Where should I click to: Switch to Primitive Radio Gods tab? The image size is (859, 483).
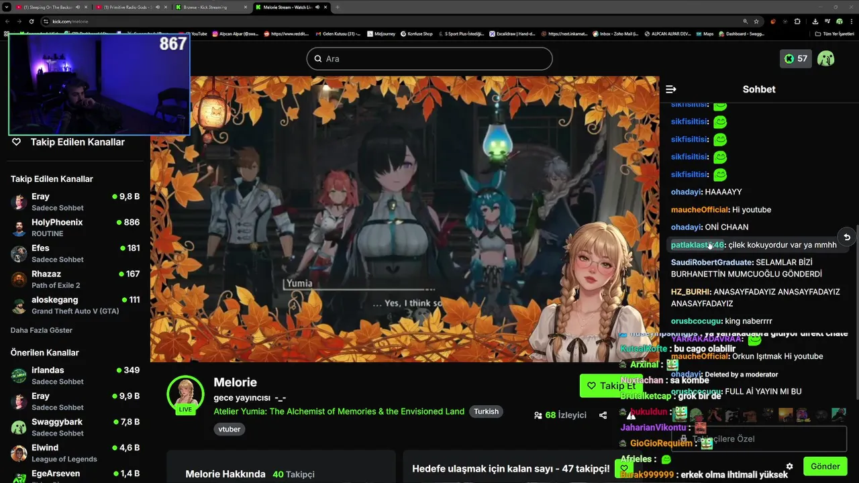(x=131, y=7)
